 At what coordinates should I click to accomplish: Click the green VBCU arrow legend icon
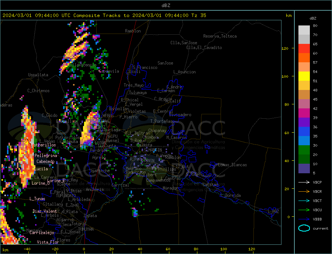click(x=304, y=210)
